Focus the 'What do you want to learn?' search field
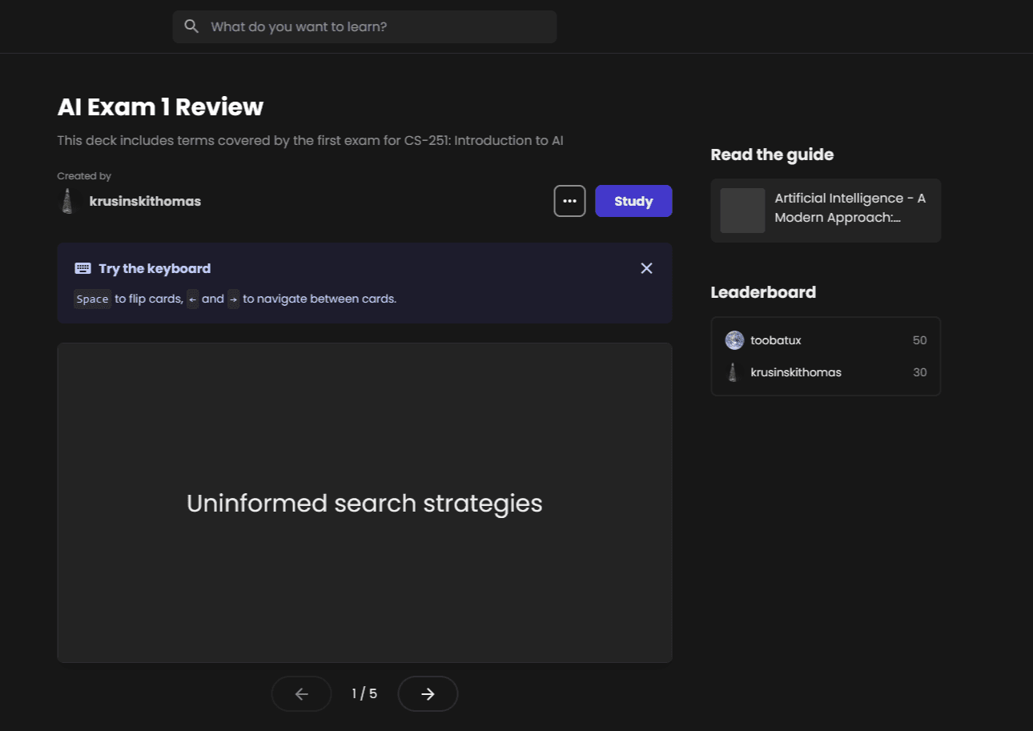Viewport: 1033px width, 731px height. (x=364, y=26)
